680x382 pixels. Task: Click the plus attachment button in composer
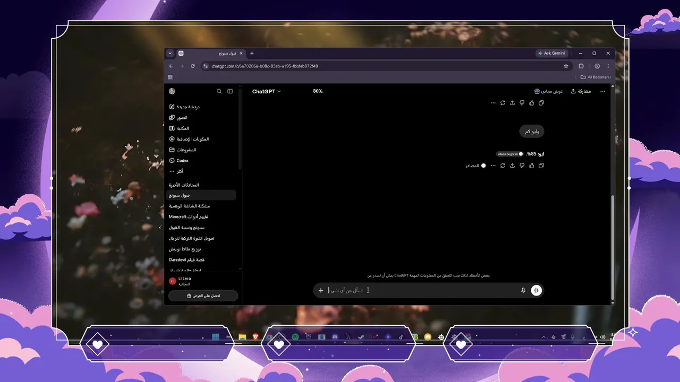coord(321,290)
